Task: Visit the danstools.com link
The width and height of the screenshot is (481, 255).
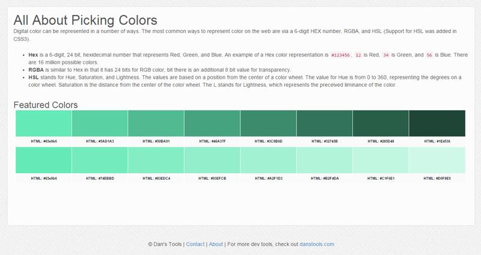Action: [317, 244]
